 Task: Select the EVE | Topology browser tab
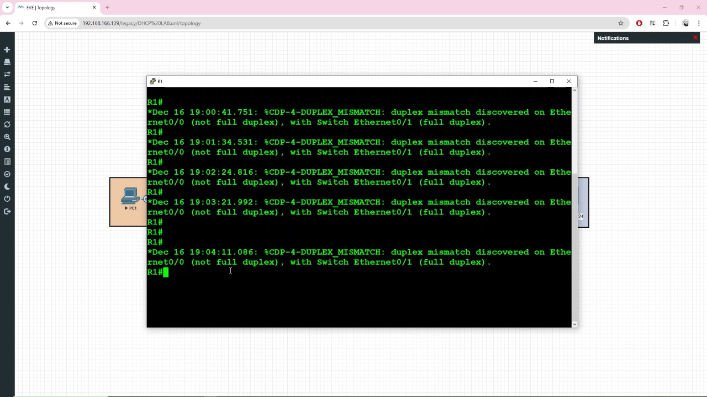[52, 8]
